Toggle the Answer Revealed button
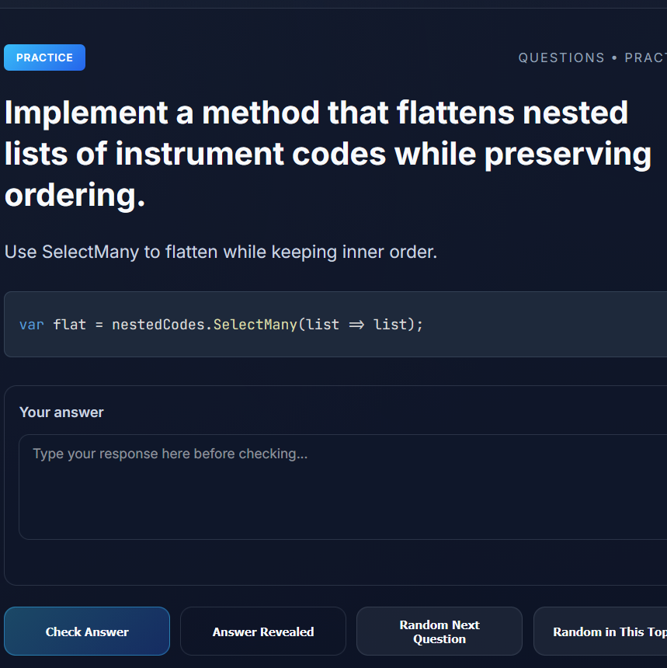The image size is (667, 668). [x=263, y=631]
